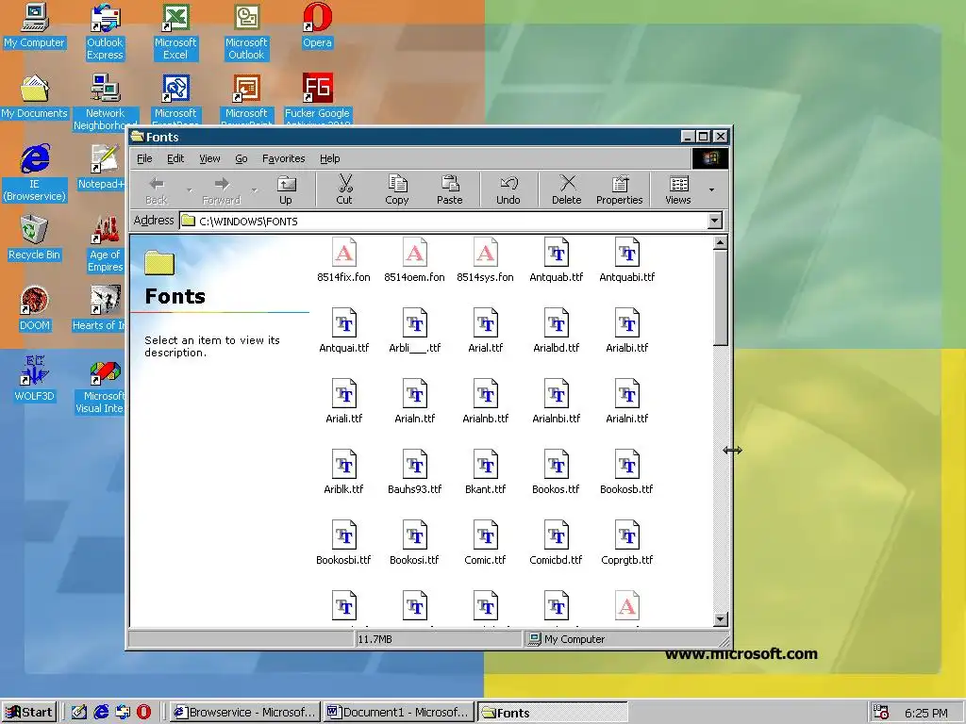This screenshot has height=724, width=966.
Task: Open Properties from the toolbar
Action: [619, 189]
